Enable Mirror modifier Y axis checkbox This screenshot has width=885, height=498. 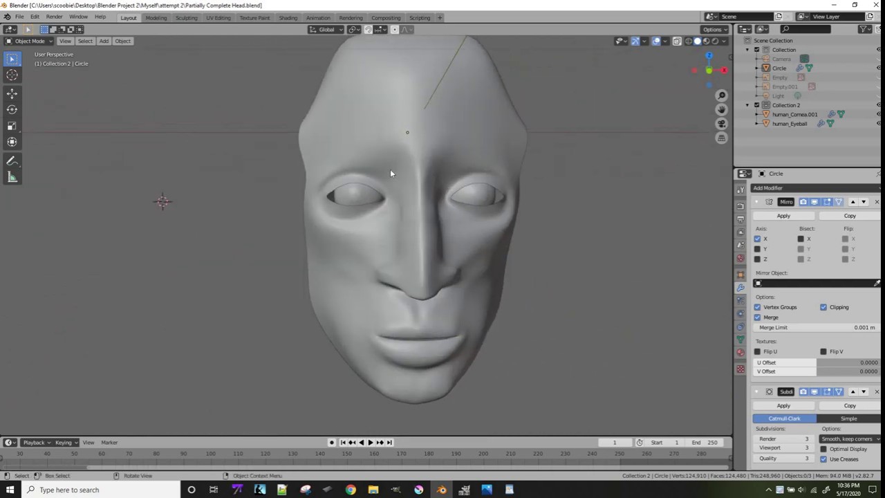pyautogui.click(x=757, y=249)
